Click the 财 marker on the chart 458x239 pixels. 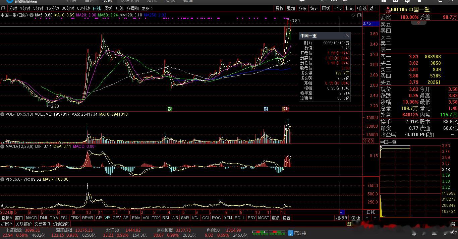coord(266,109)
